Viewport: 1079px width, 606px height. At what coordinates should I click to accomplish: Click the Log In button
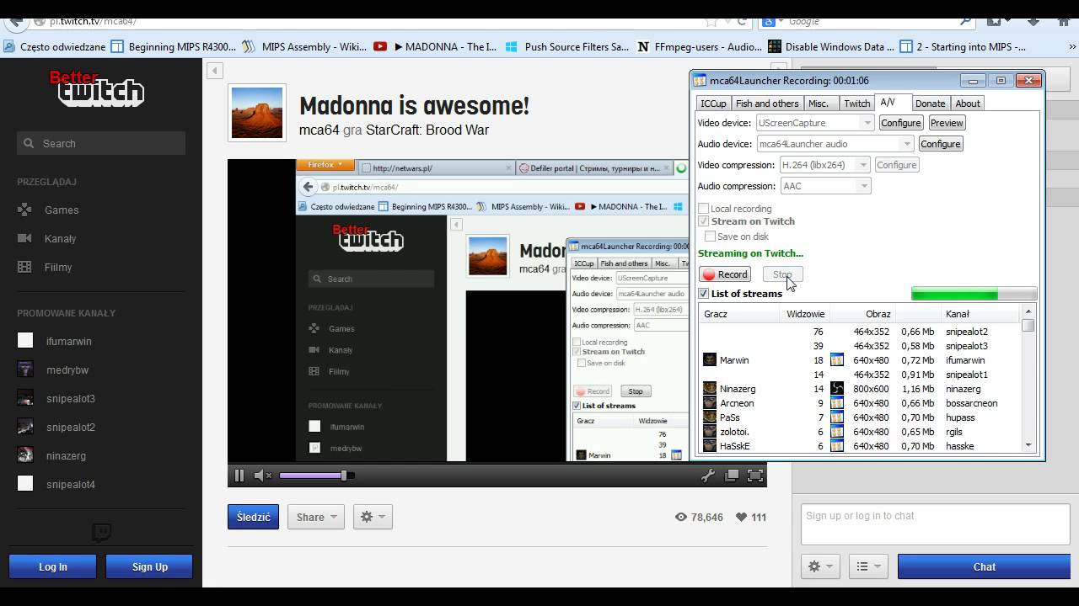[52, 566]
